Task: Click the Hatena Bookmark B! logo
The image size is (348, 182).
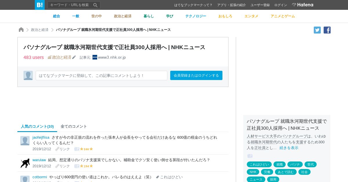Action: (x=40, y=5)
